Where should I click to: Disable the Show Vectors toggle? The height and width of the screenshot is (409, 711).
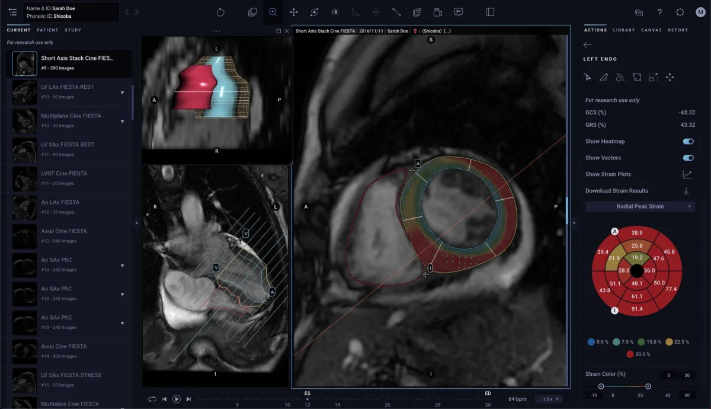(x=688, y=158)
